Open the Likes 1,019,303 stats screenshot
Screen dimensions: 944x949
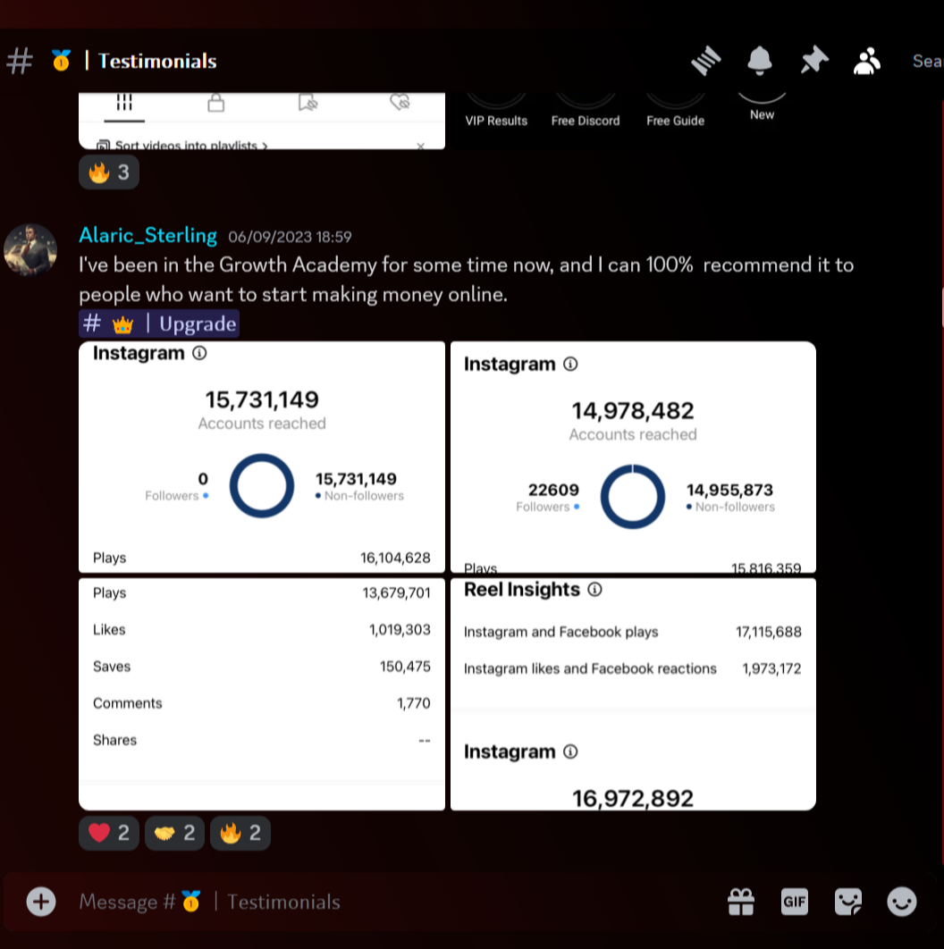[262, 694]
